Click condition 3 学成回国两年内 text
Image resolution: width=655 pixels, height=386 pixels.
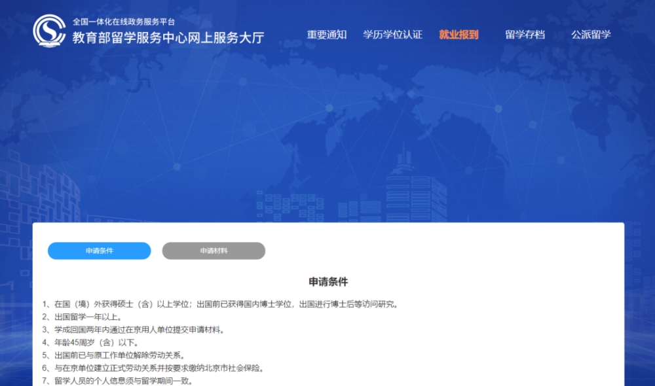134,330
